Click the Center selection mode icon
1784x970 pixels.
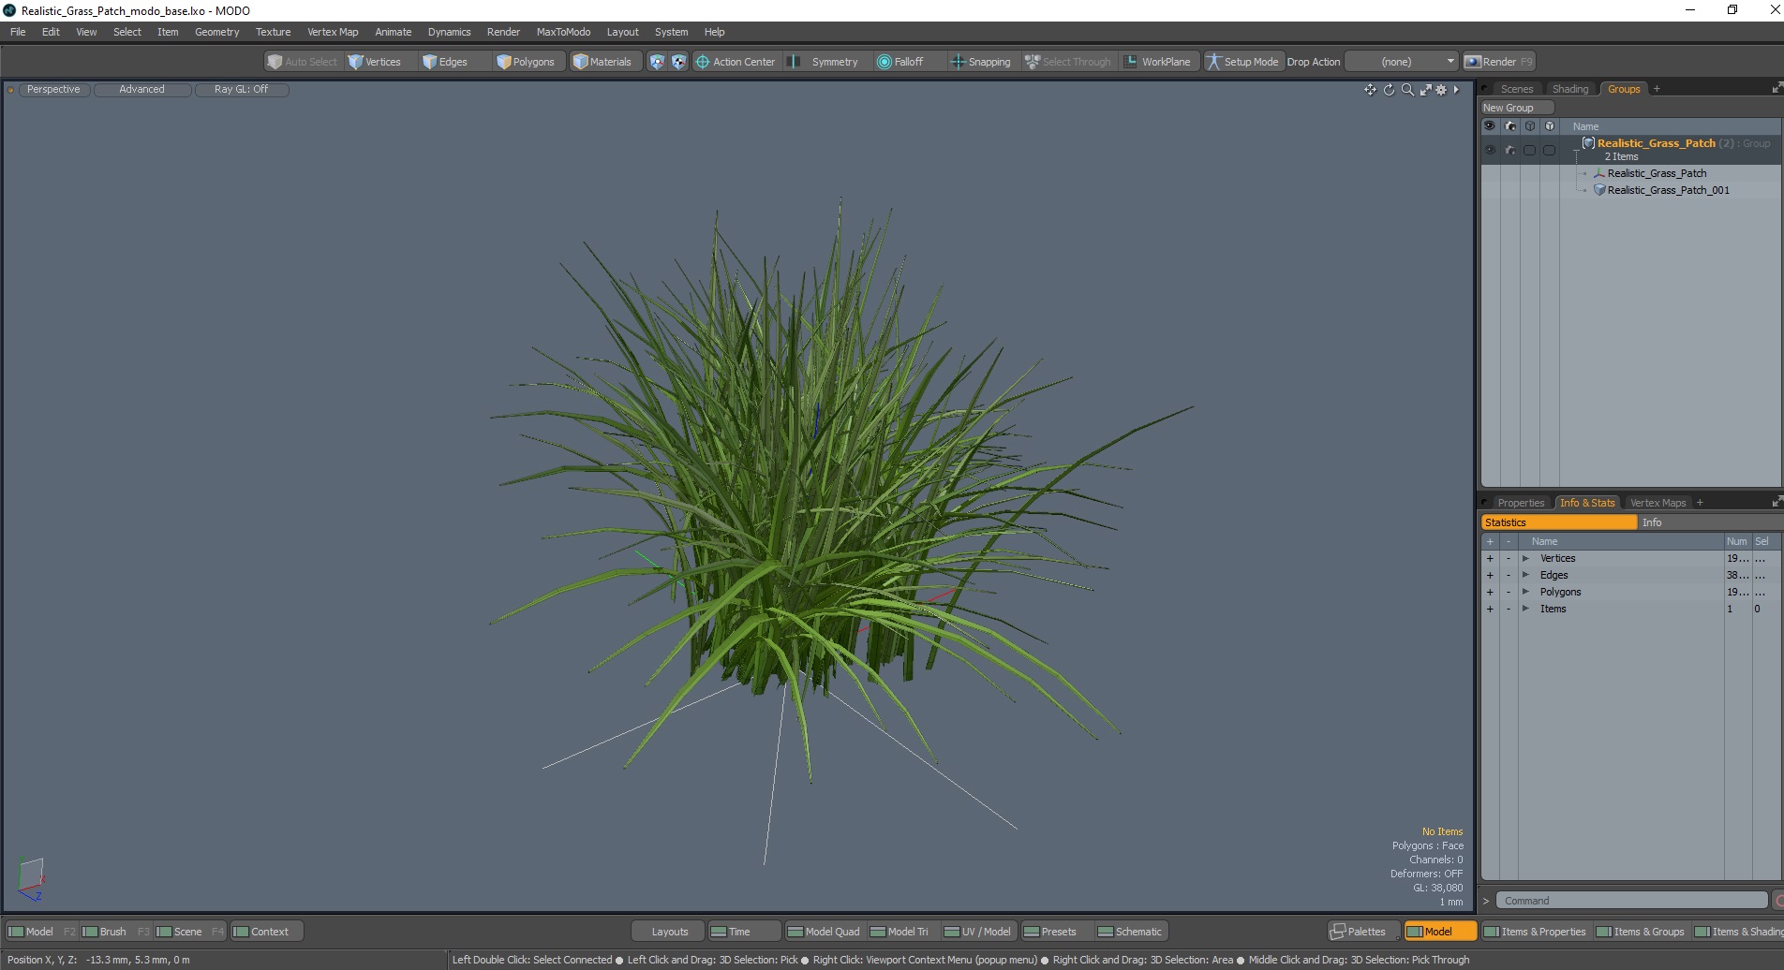click(679, 62)
